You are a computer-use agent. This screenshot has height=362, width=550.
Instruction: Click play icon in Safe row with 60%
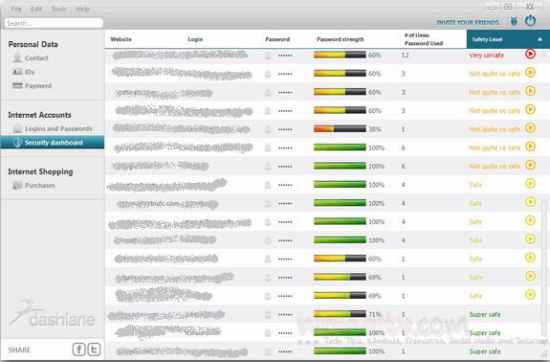pyautogui.click(x=530, y=258)
